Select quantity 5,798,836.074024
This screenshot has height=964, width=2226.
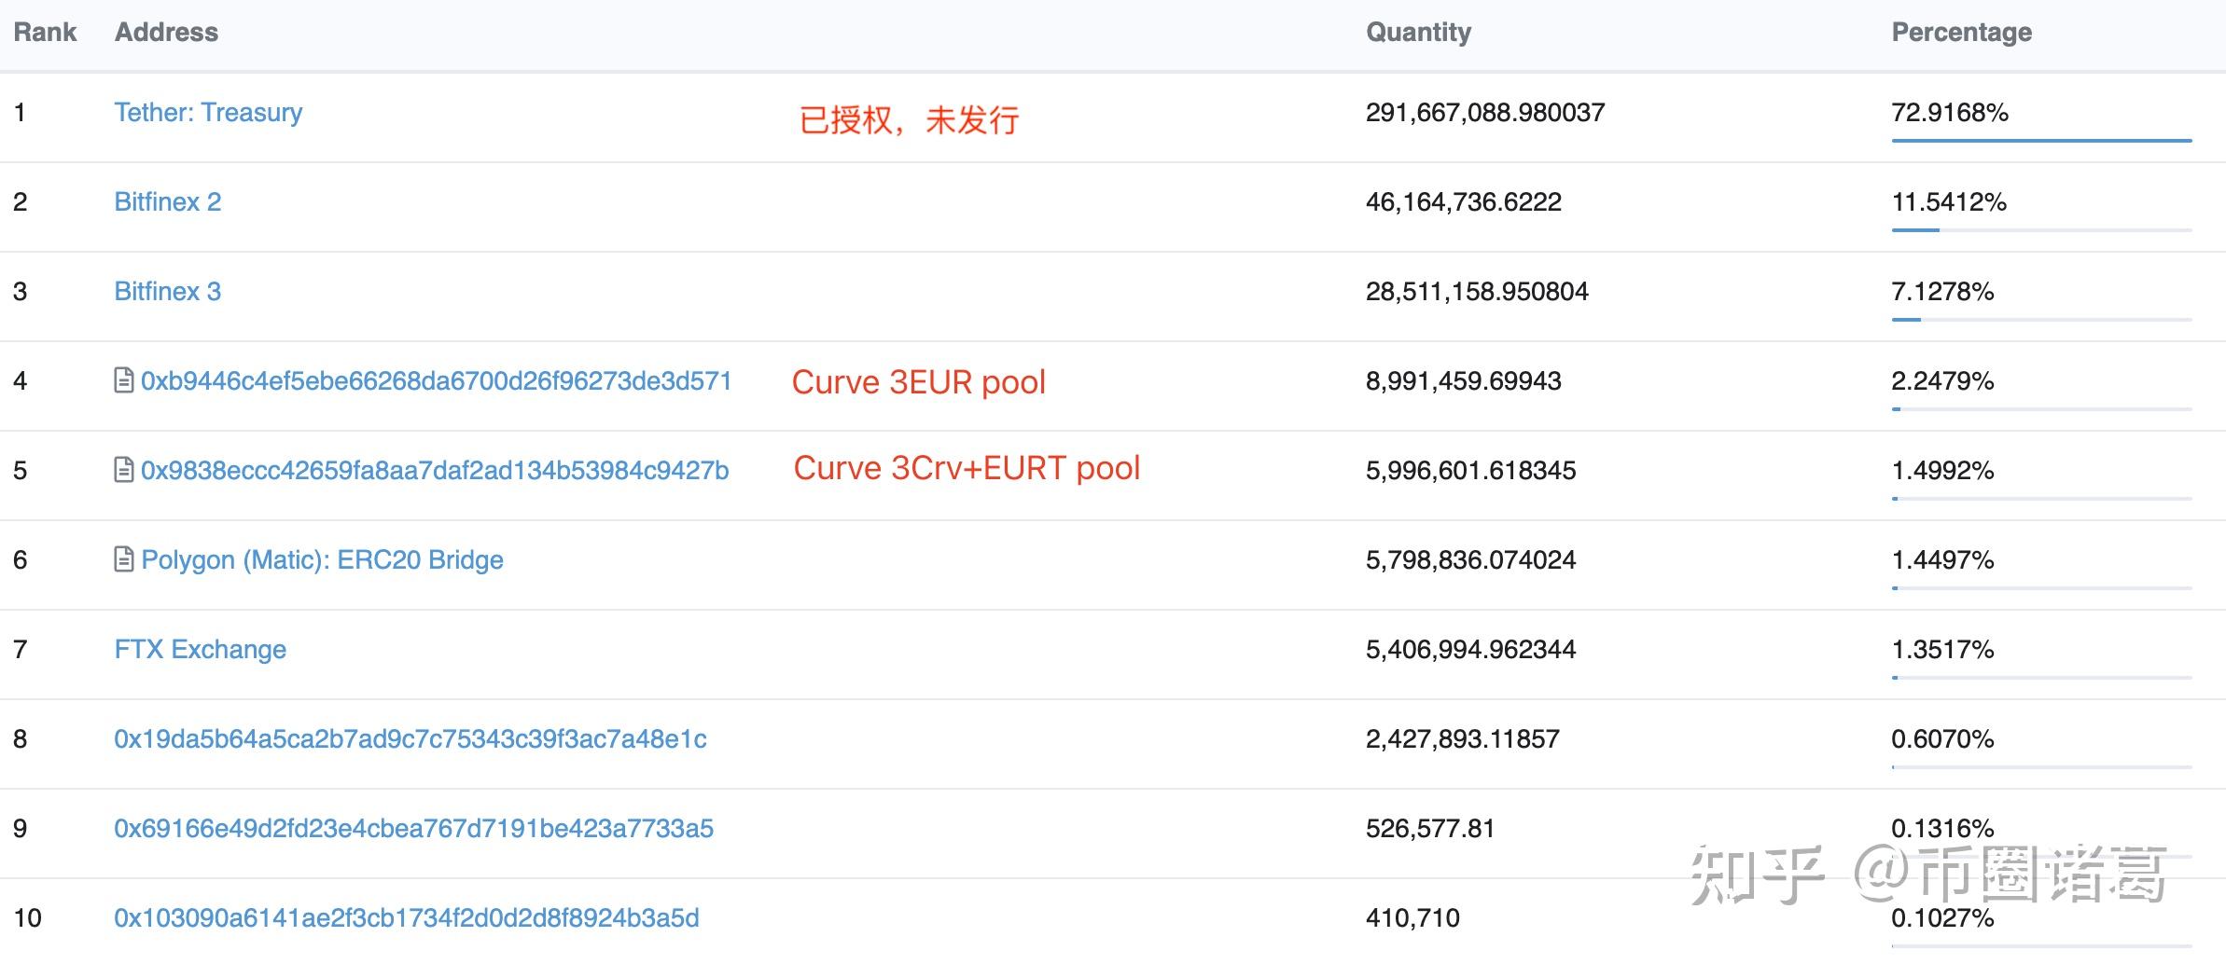(1471, 560)
